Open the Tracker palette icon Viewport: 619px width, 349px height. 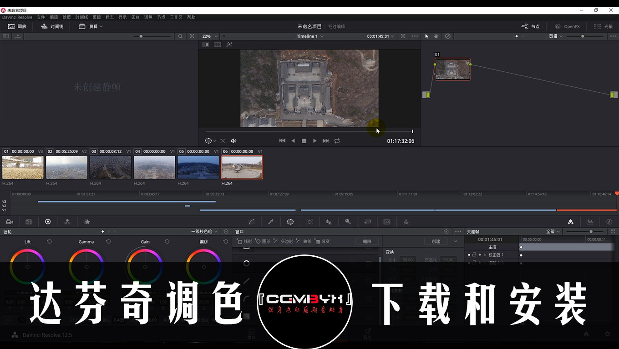click(x=309, y=222)
